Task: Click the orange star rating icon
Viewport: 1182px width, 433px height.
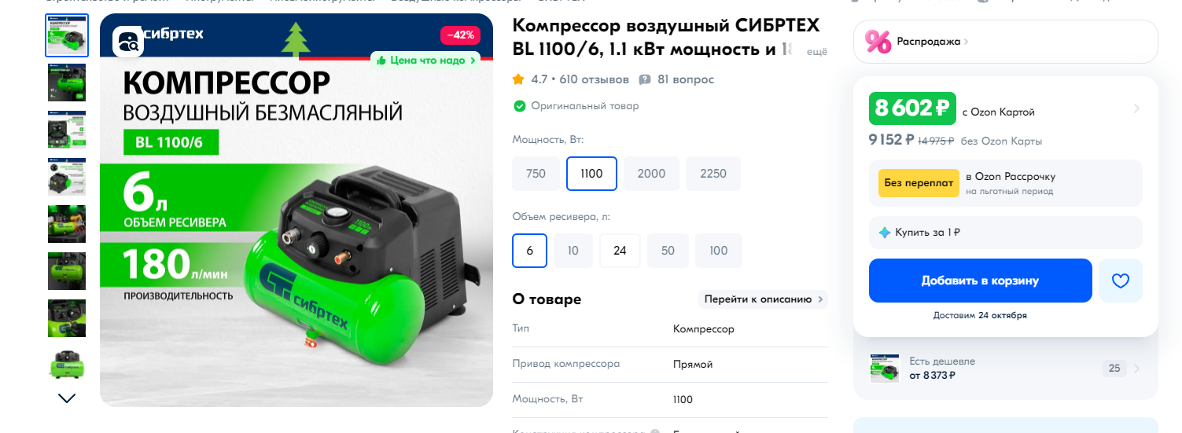Action: pos(518,79)
